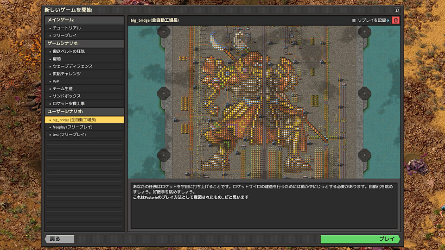The height and width of the screenshot is (250, 445).
Task: Click the big_bridge (全自動工場長) preview title
Action: pyautogui.click(x=155, y=20)
